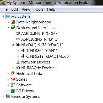Select the Software label
This screenshot has height=103, width=103.
24,85
